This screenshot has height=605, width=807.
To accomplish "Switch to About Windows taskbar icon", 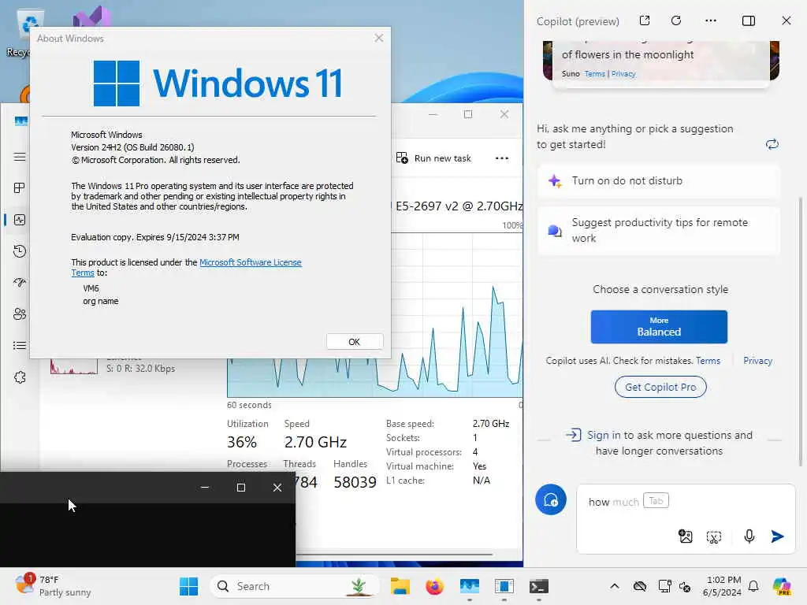I will point(504,586).
